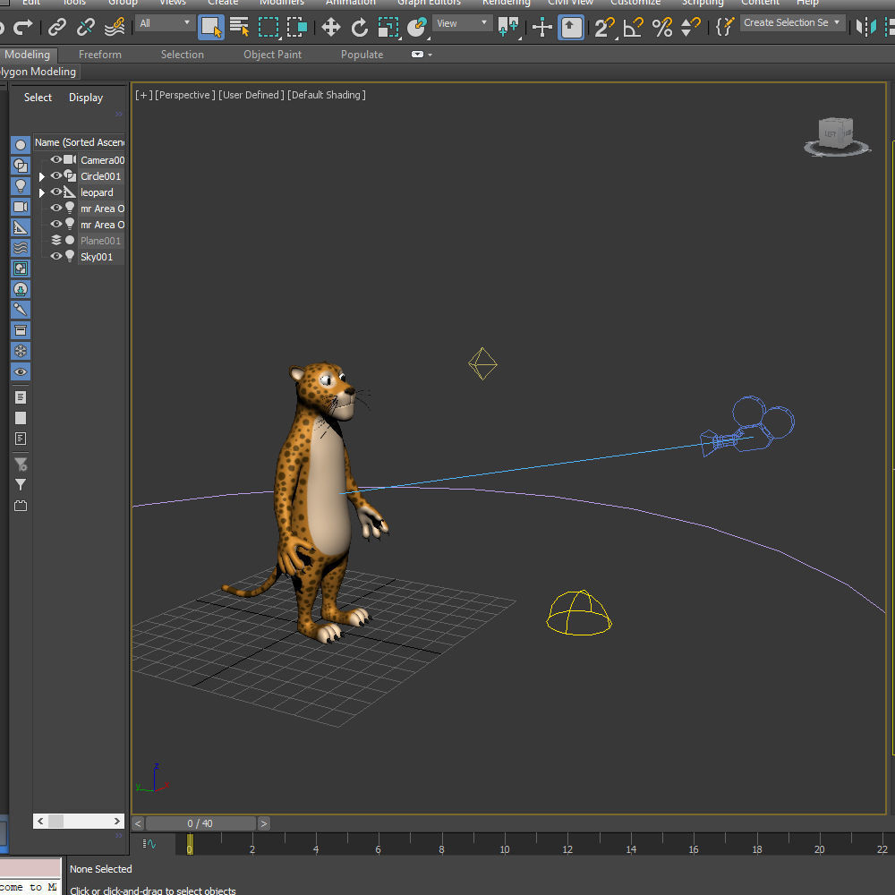
Task: Toggle Percent Snap icon
Action: (662, 27)
